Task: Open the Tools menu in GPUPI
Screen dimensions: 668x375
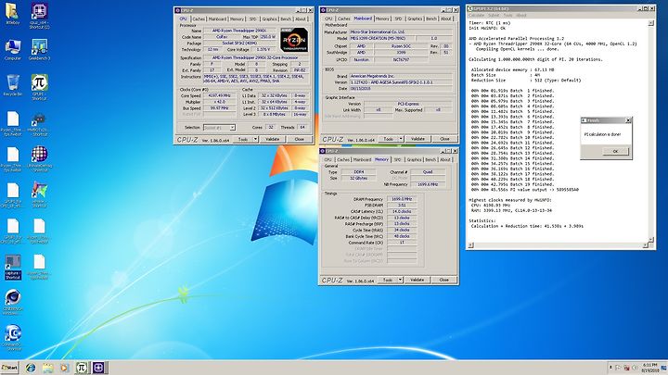Action: click(x=507, y=16)
